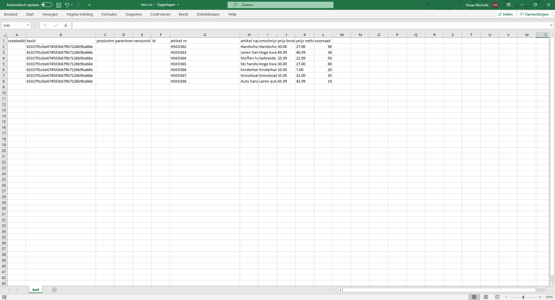Image resolution: width=555 pixels, height=300 pixels.
Task: Save the workbook via Quick Access Toolbar
Action: click(x=59, y=5)
